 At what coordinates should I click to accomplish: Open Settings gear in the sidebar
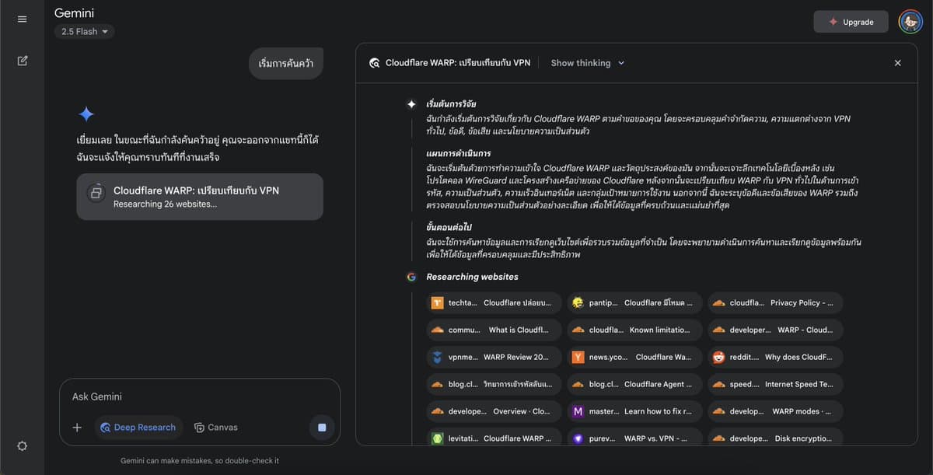[x=22, y=445]
